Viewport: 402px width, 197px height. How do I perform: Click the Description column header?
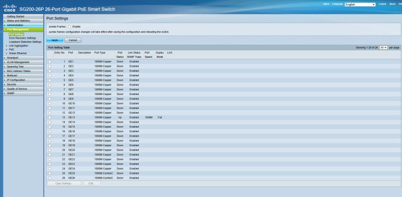click(84, 52)
